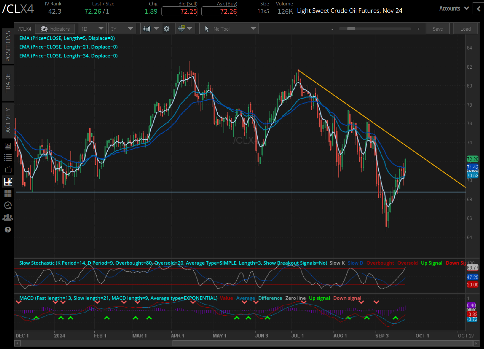Open the chart settings gear
The width and height of the screenshot is (484, 349).
point(167,29)
